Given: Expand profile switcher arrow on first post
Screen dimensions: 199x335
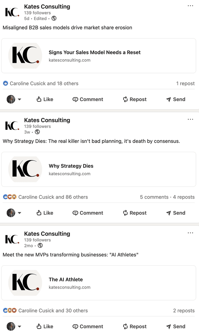Looking at the screenshot, I should (x=19, y=99).
